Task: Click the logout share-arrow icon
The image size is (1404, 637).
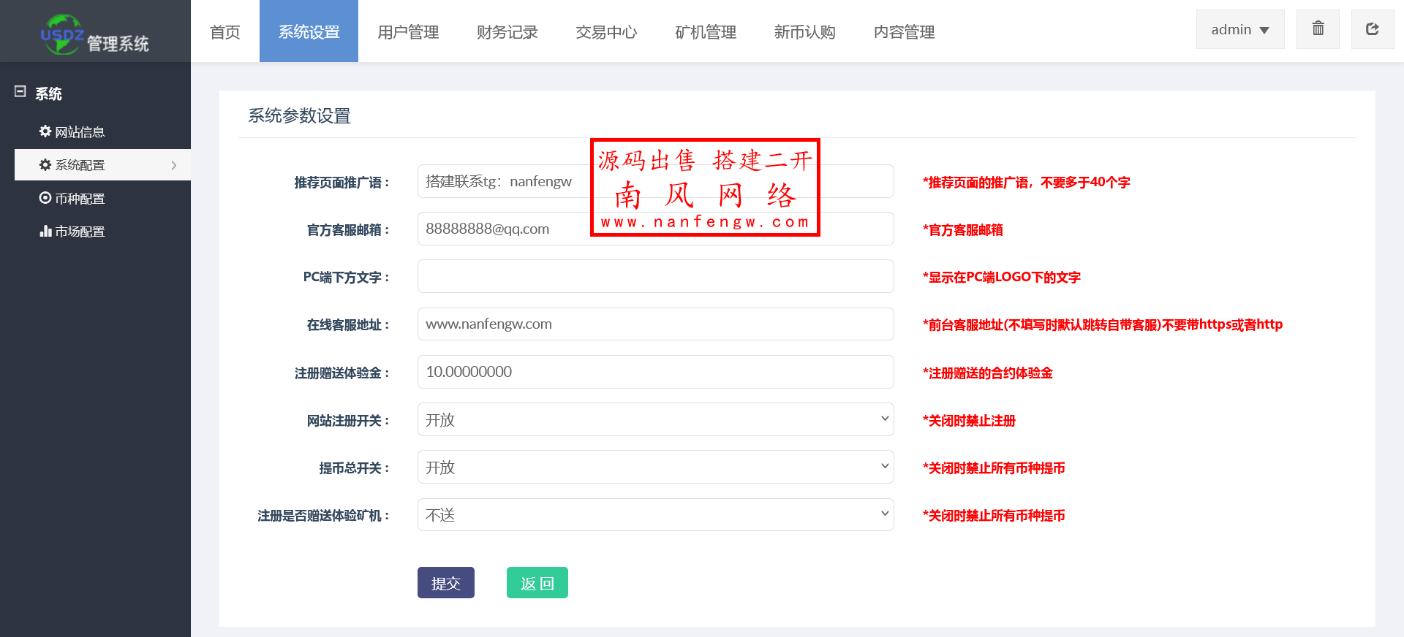Action: (x=1372, y=29)
